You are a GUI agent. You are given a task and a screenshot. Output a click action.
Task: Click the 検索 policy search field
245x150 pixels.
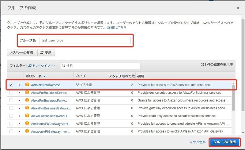(100, 66)
